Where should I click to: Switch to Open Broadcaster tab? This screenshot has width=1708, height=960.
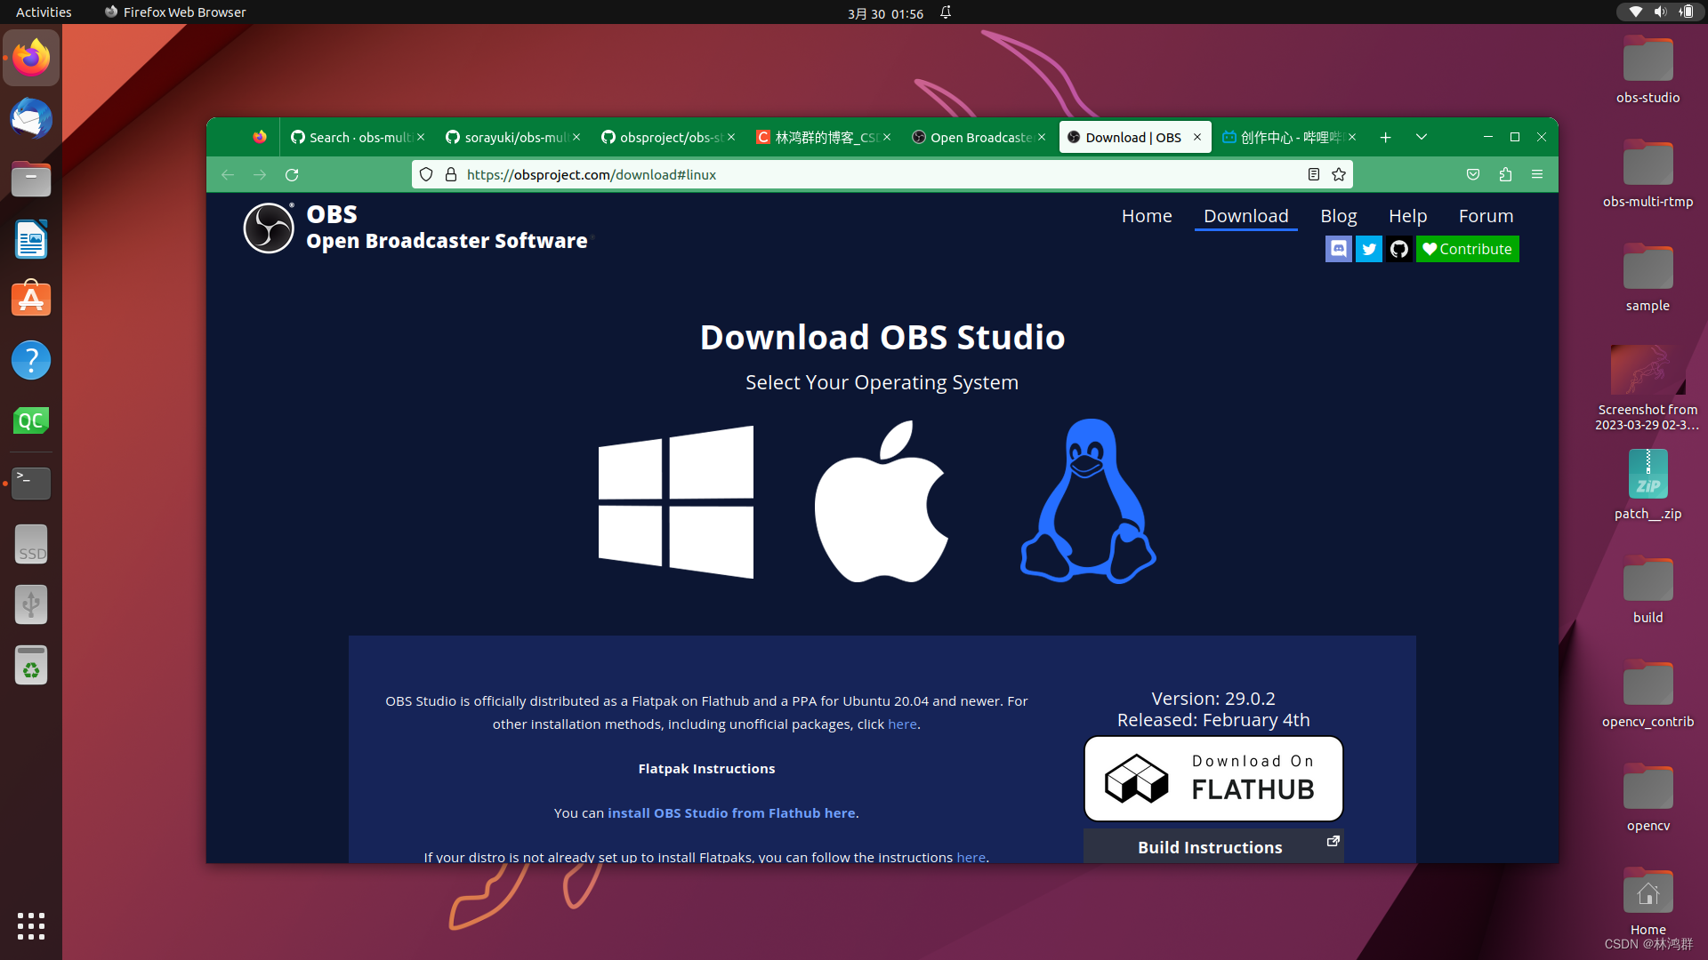[x=979, y=138]
